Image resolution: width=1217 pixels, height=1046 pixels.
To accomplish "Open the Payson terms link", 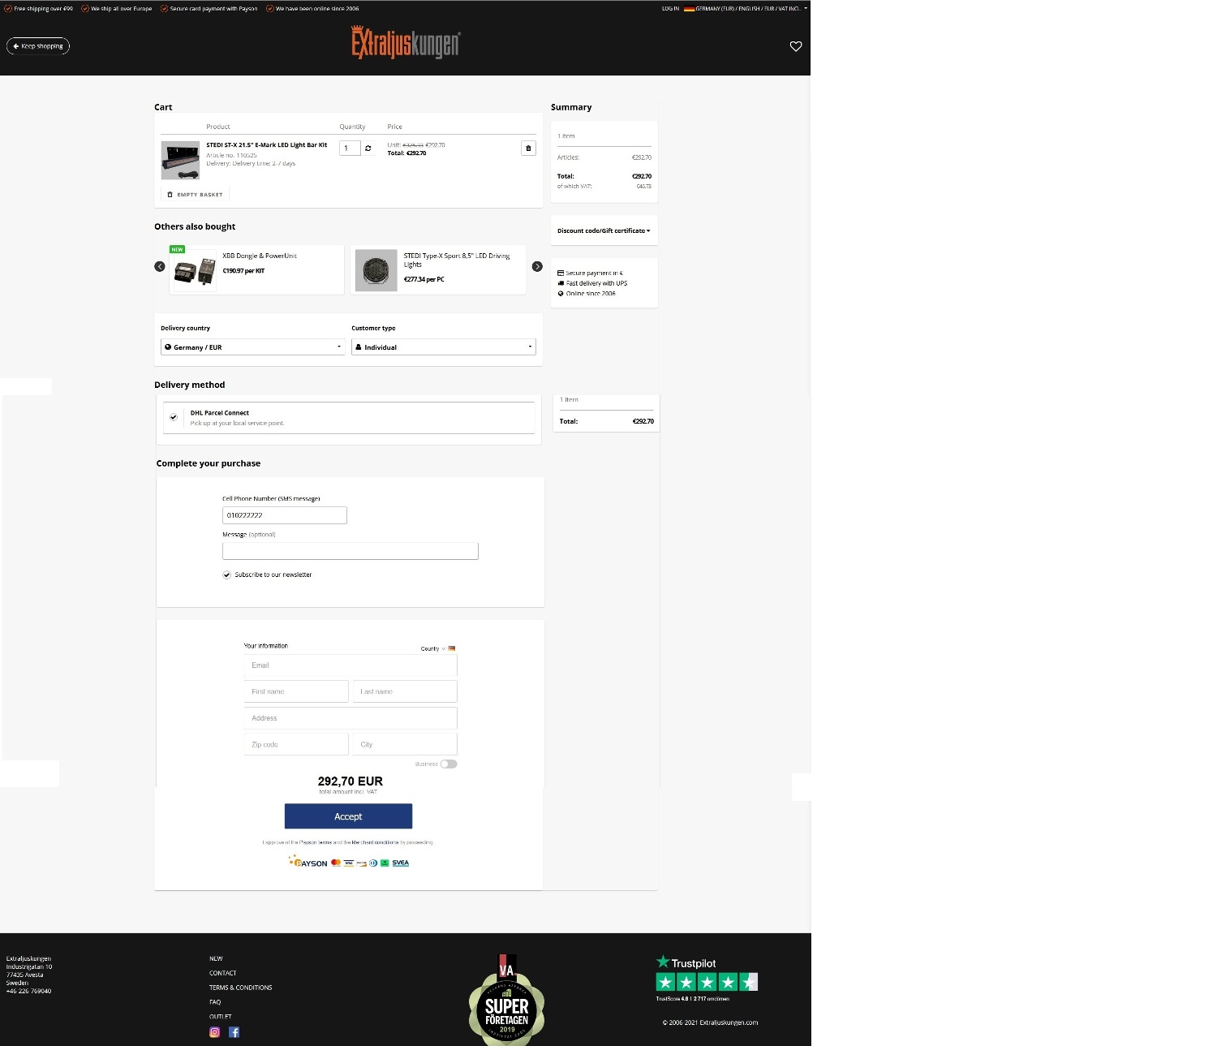I will point(316,842).
